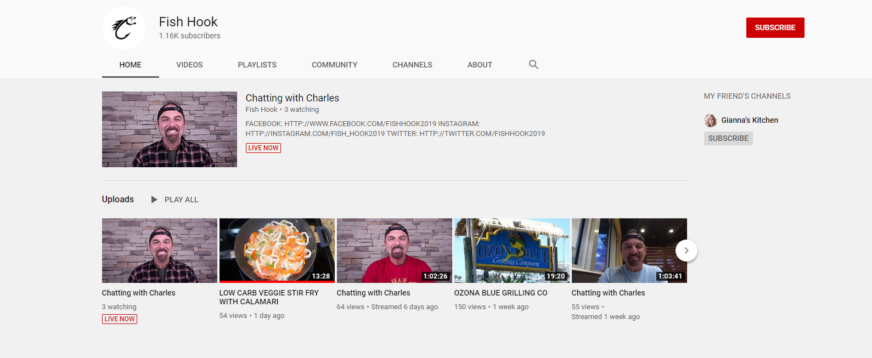The width and height of the screenshot is (872, 358).
Task: Click '150 views • 1 week ago' text
Action: [x=492, y=307]
